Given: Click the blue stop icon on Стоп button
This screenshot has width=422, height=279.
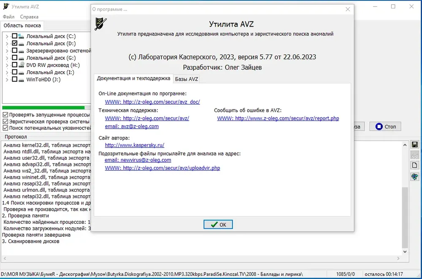Looking at the screenshot, I should 379,126.
